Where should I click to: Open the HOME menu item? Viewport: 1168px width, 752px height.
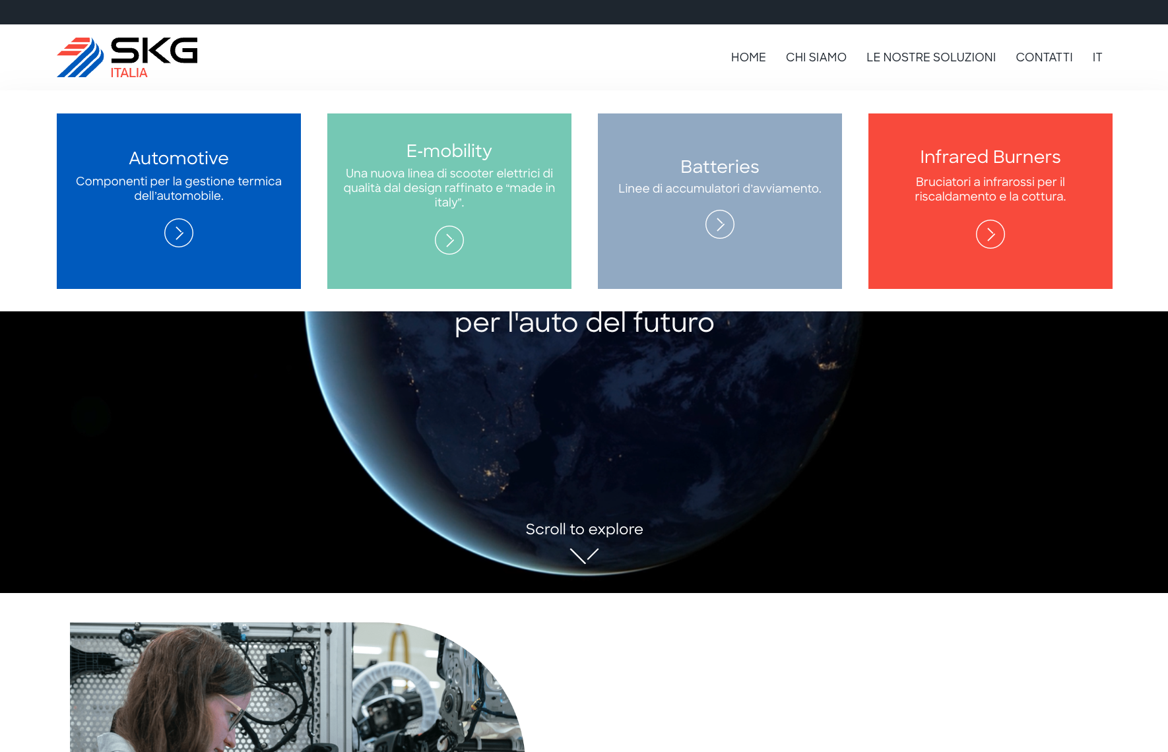coord(748,57)
